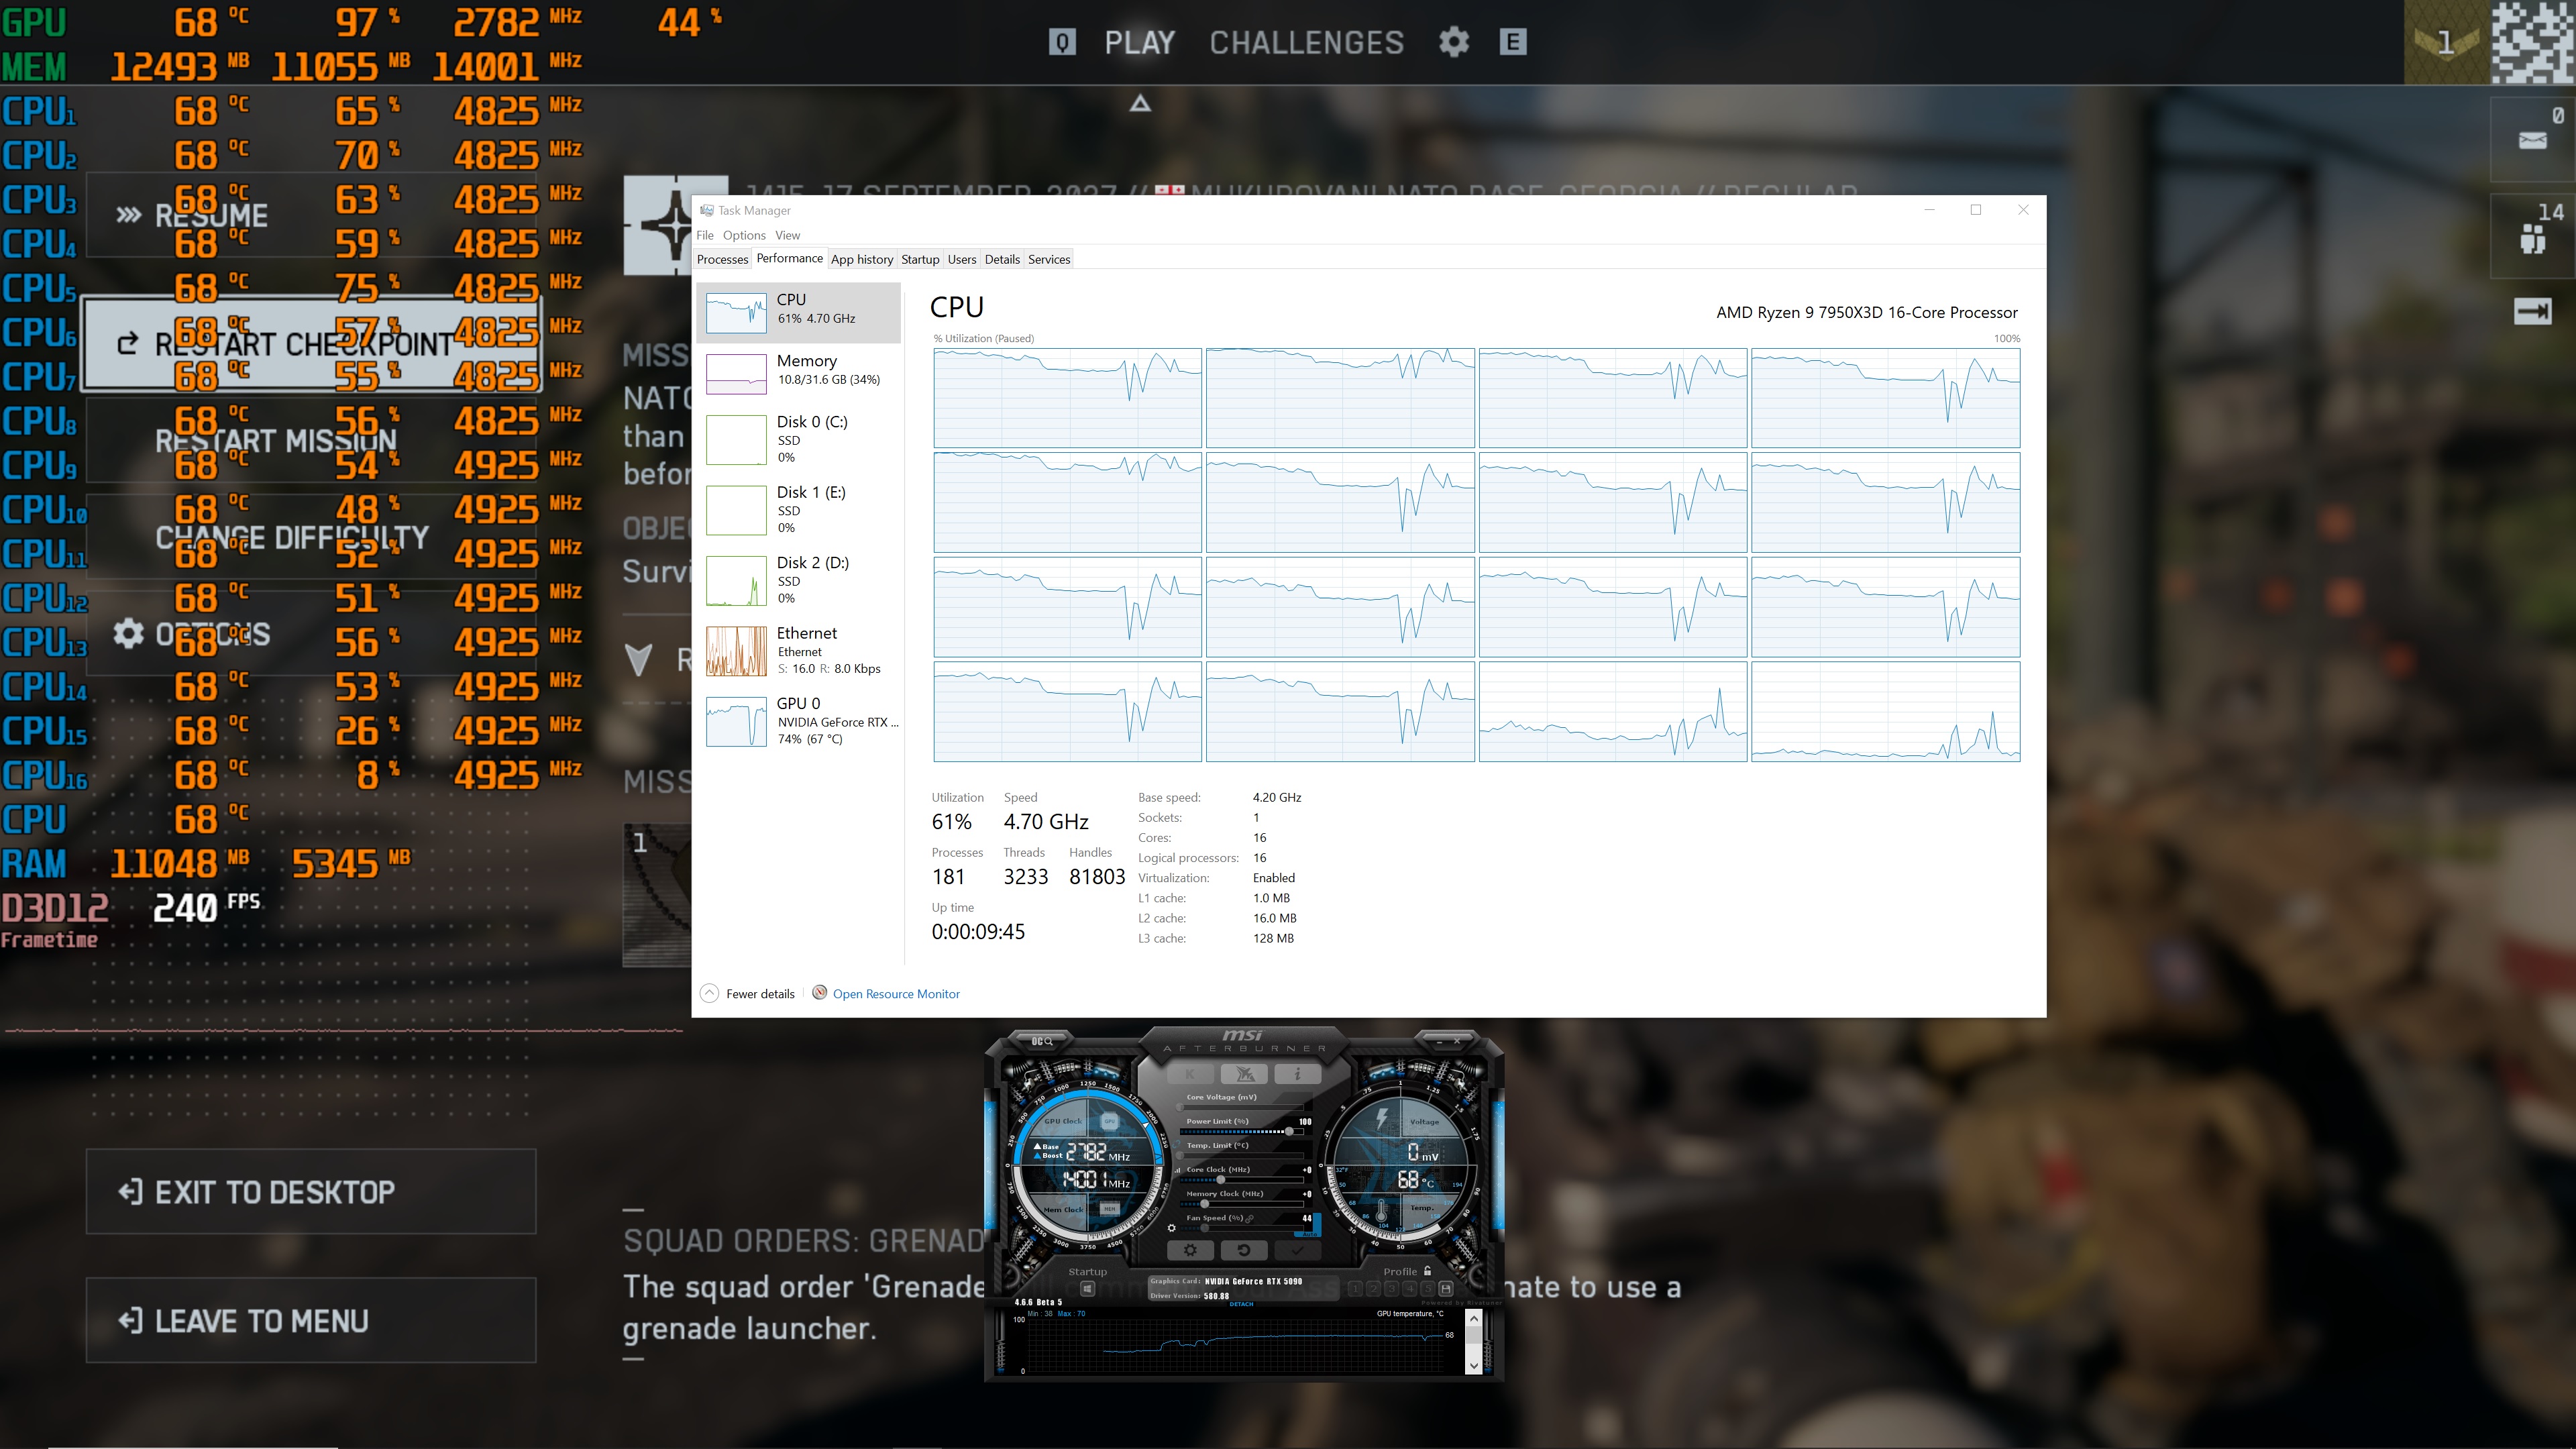Open the Options menu in Task Manager
Viewport: 2576px width, 1449px height.
click(744, 235)
